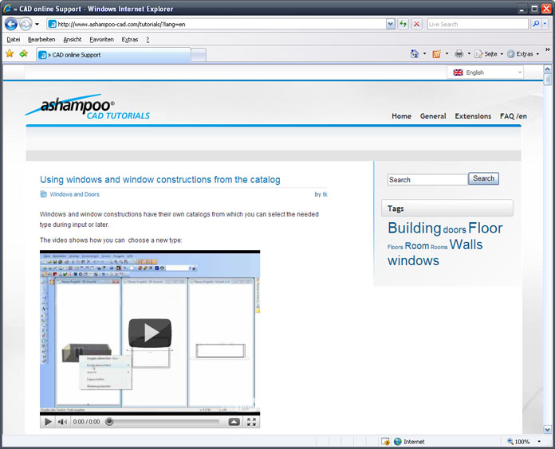Click the browser Back arrow button
The image size is (555, 449).
11,24
